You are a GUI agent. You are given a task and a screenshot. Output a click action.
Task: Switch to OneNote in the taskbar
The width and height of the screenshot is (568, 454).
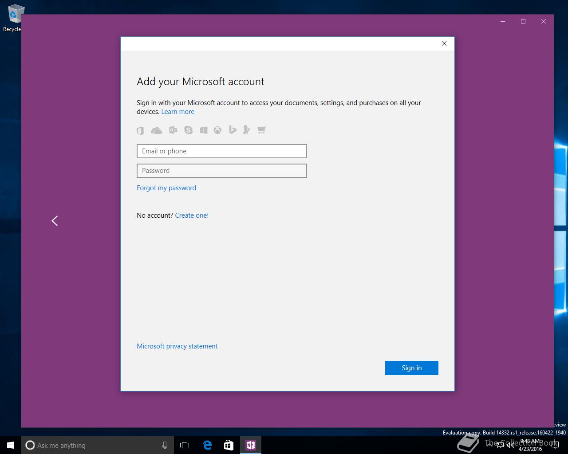pos(251,445)
